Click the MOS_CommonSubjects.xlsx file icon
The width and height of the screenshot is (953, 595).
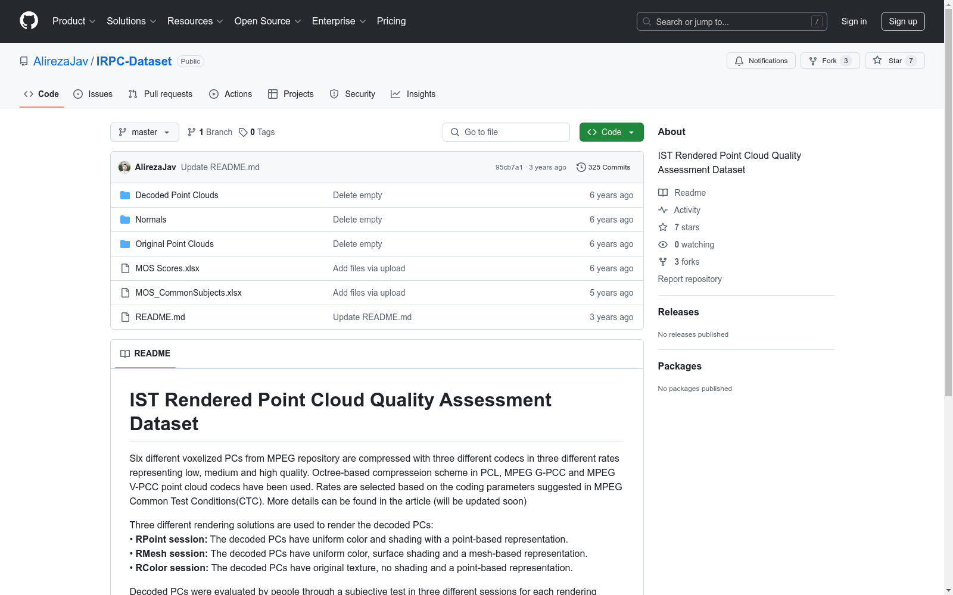tap(125, 293)
